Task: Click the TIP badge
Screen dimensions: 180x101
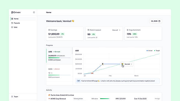Action: pyautogui.click(x=78, y=81)
